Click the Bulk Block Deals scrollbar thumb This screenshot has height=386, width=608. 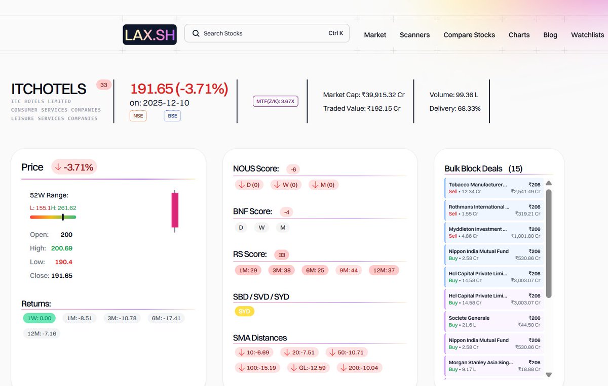click(549, 243)
